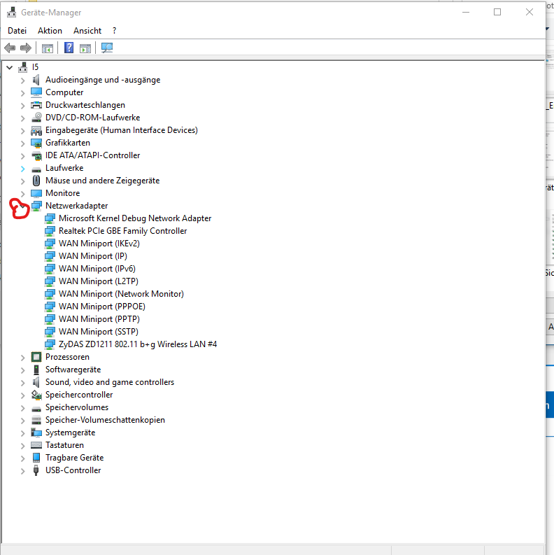Select WAN Miniport (Network Monitor)
Viewport: 554px width, 555px height.
121,294
